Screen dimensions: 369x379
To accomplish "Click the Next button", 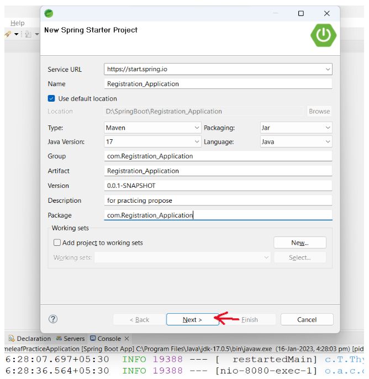I will (192, 319).
